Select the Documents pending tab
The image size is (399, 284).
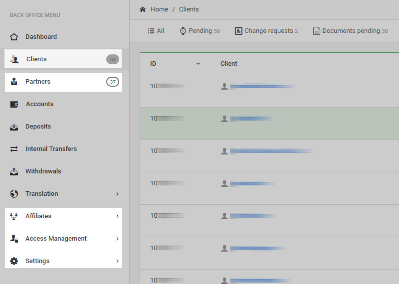tap(350, 31)
